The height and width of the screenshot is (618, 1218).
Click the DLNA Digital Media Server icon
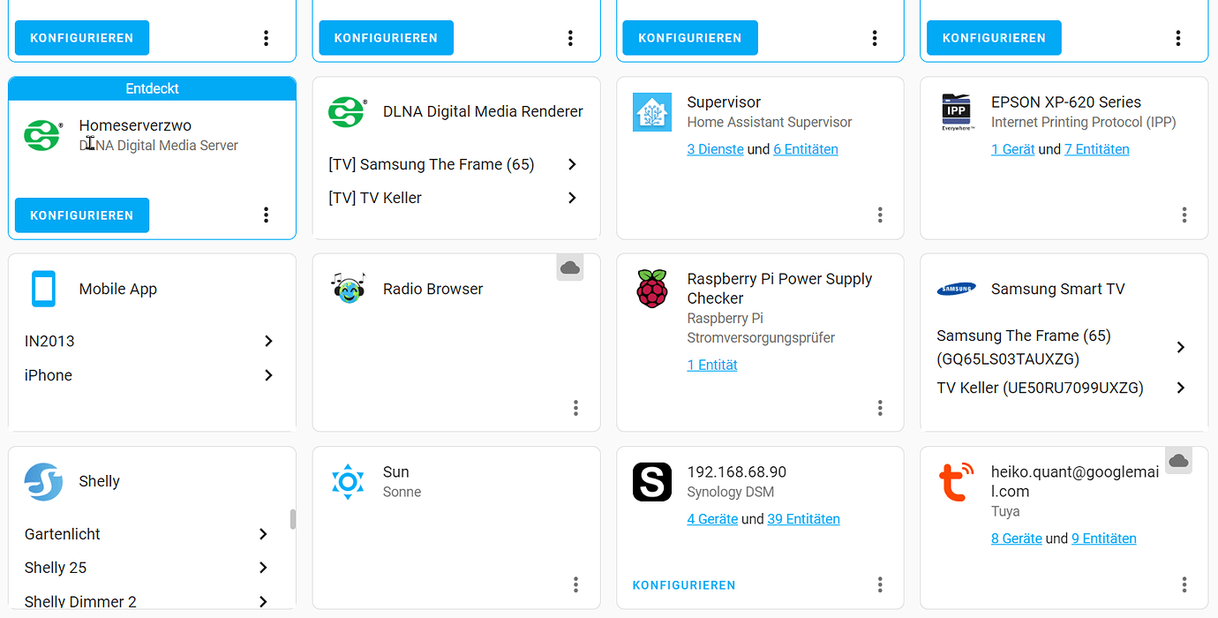coord(42,135)
